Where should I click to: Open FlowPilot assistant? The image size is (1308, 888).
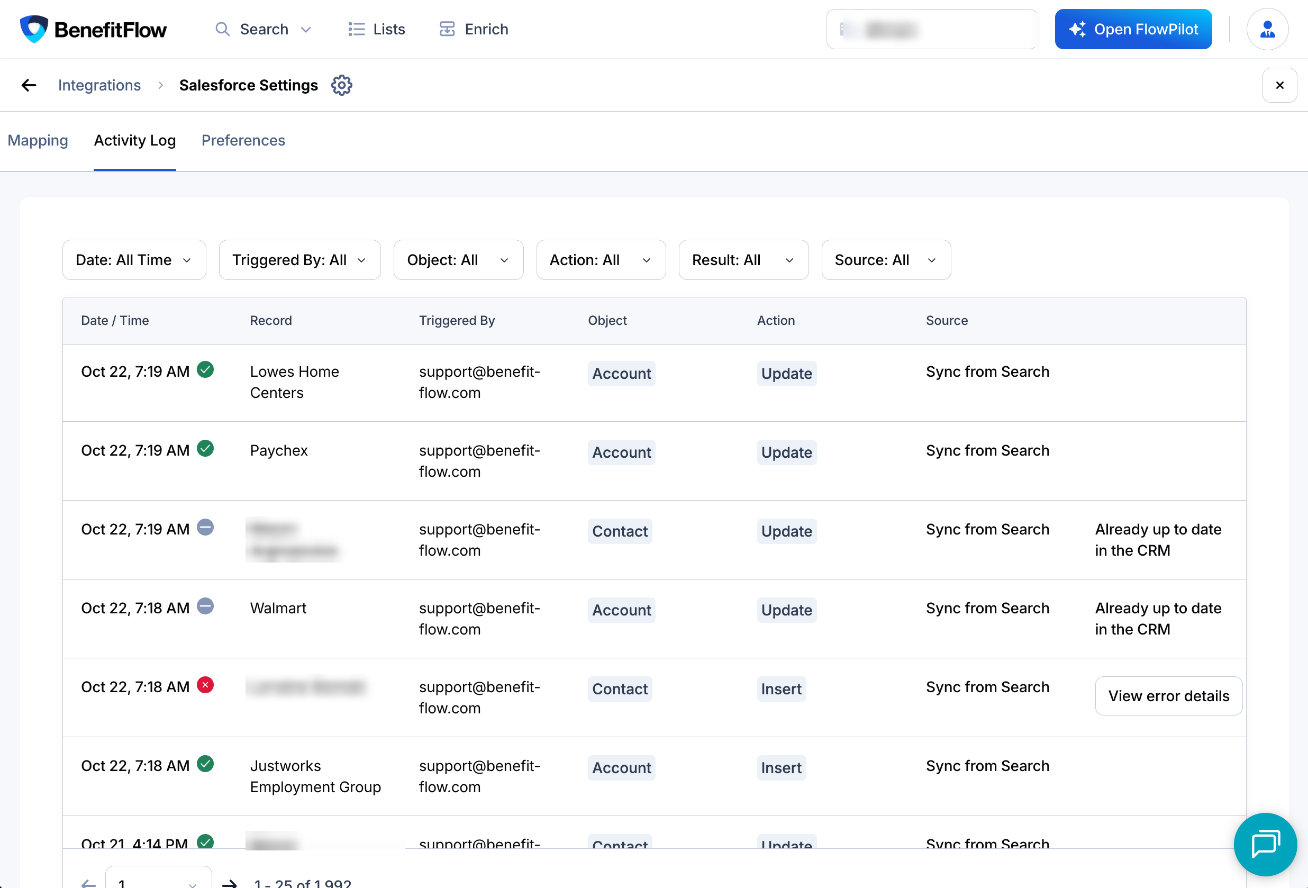[1133, 29]
